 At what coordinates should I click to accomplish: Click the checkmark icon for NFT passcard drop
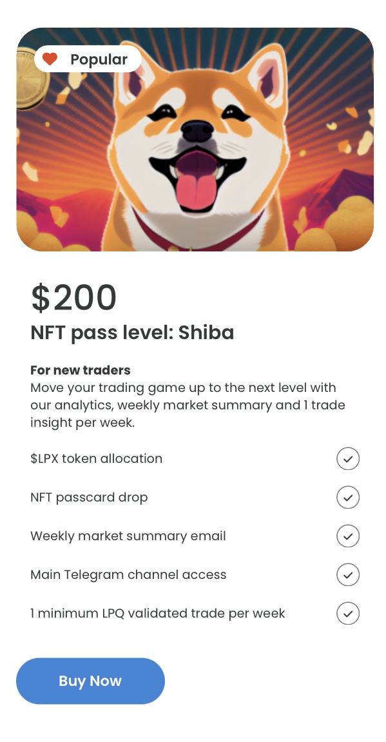coord(348,497)
